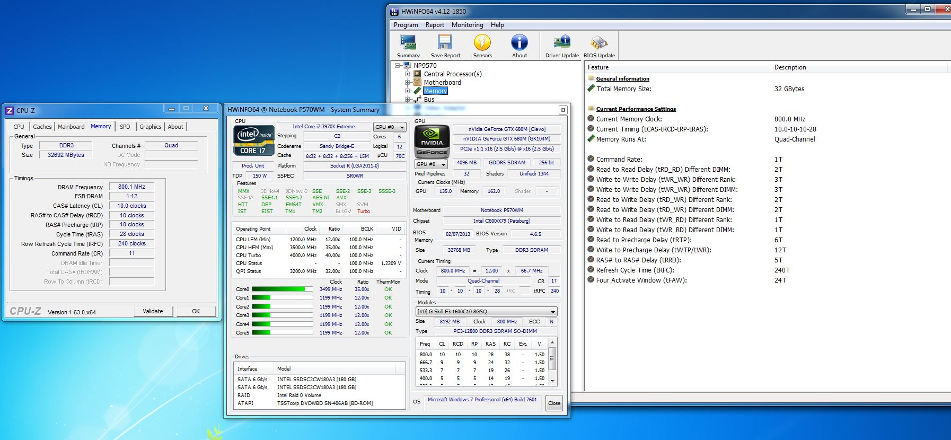Launch the Driver Update toolbar icon
The image size is (951, 440).
pyautogui.click(x=562, y=42)
